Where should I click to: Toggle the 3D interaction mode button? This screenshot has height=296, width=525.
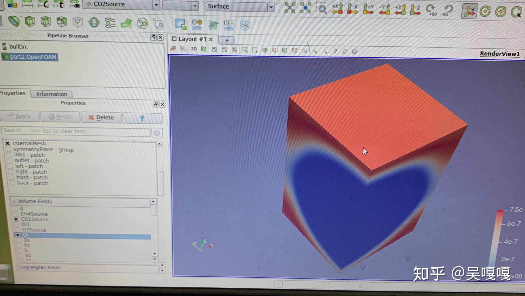point(194,49)
